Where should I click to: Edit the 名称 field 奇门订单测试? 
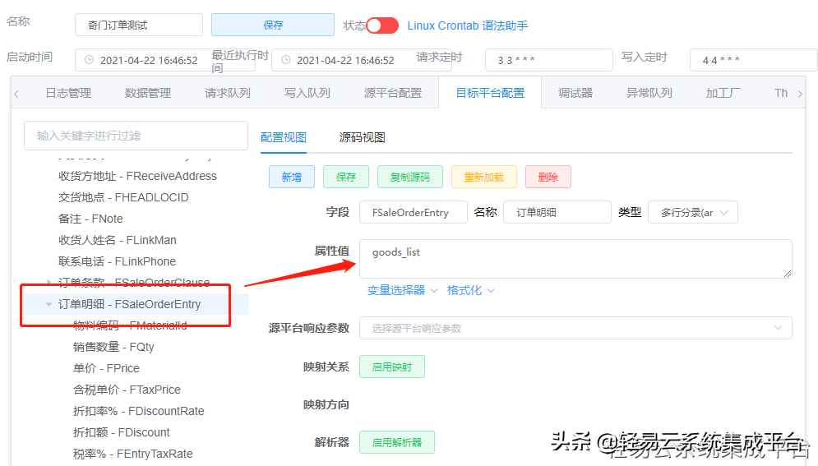tap(139, 25)
